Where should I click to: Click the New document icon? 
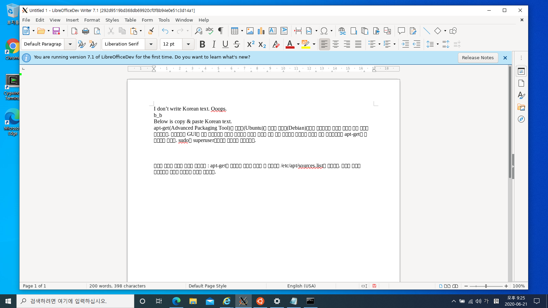click(26, 31)
